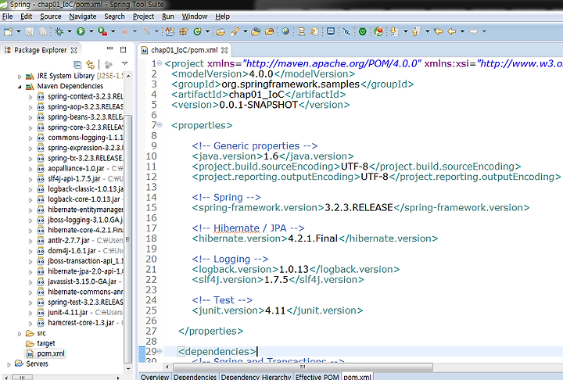
Task: Expand the spring-context-3.2.3 jar node
Action: (x=30, y=97)
